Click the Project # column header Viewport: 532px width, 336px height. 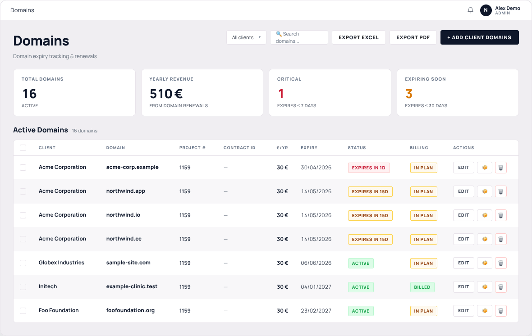(193, 148)
